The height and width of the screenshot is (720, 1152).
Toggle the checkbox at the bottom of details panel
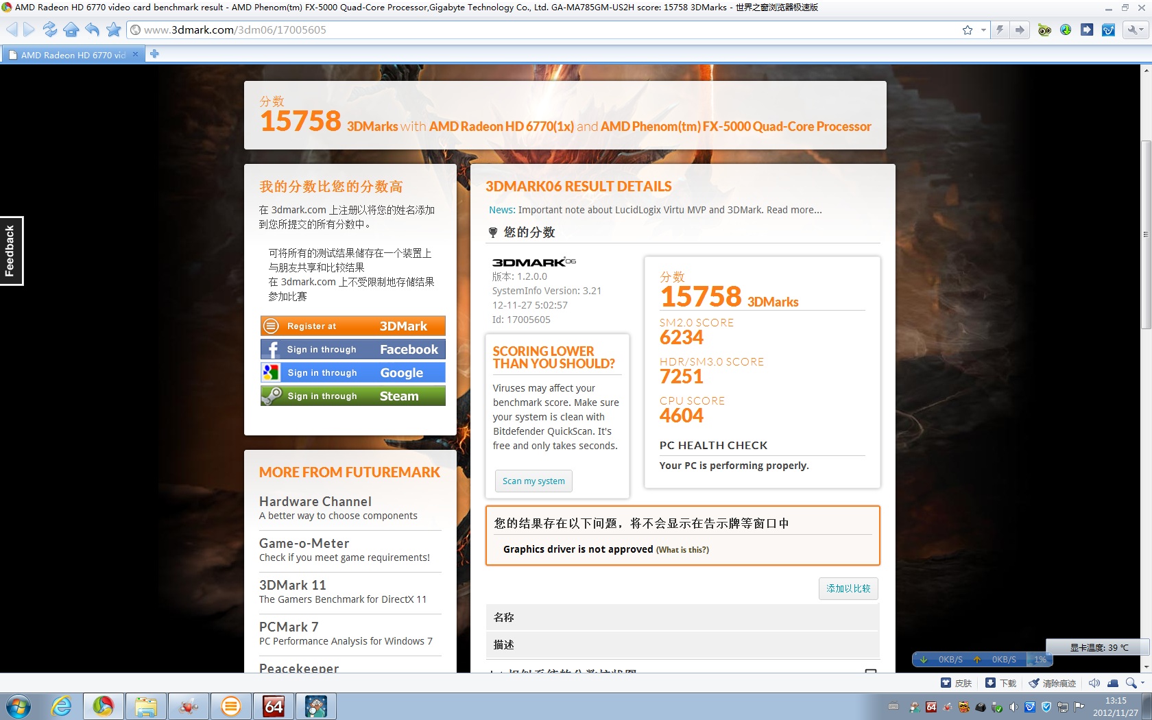click(x=871, y=672)
